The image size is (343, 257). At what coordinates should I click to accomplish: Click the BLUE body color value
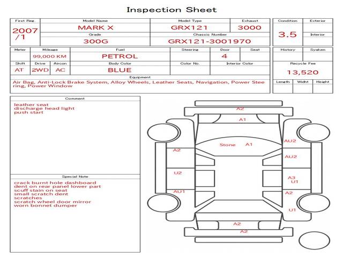pos(120,70)
